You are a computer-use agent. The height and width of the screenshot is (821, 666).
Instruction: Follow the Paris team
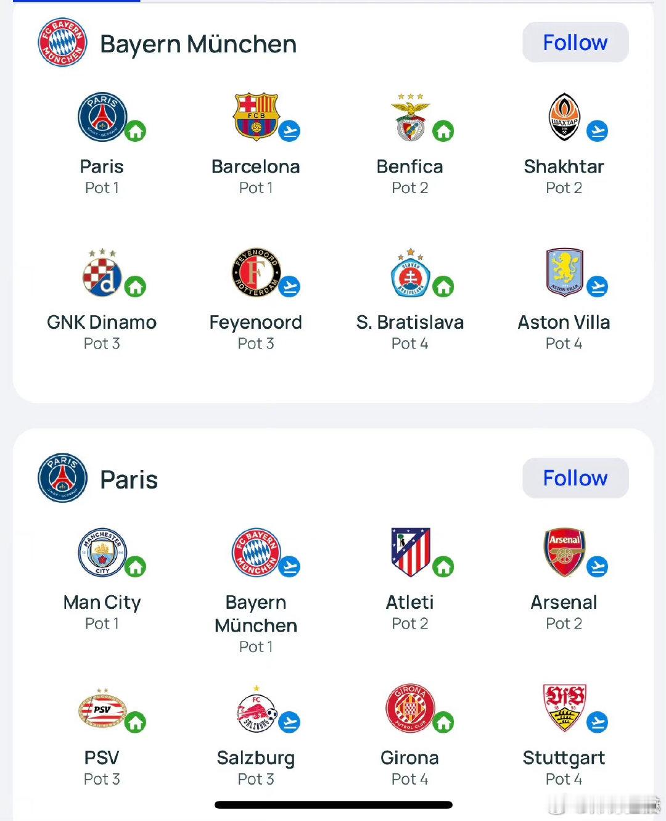(575, 478)
